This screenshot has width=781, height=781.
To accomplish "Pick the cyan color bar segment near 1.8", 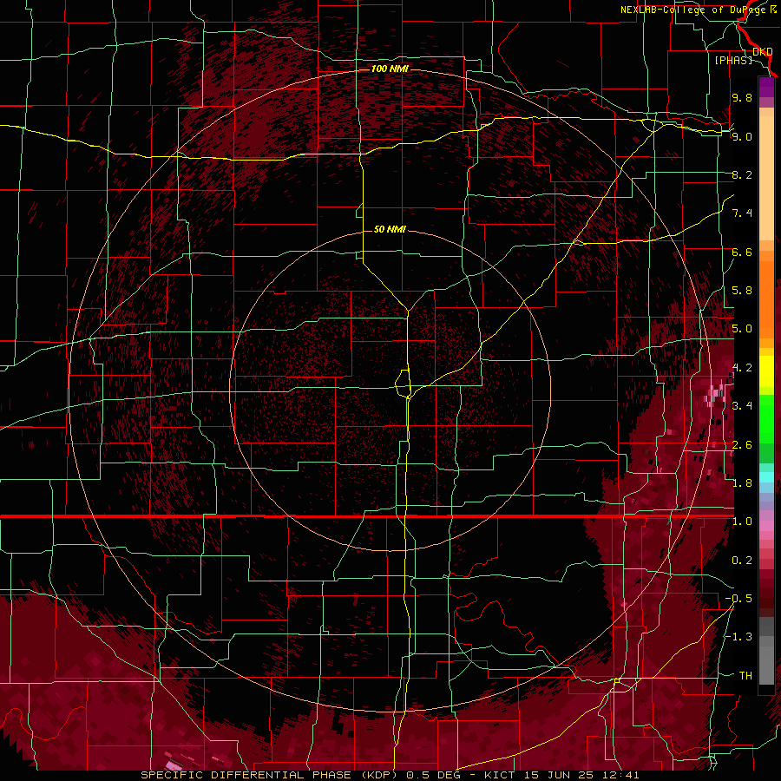I will point(766,477).
